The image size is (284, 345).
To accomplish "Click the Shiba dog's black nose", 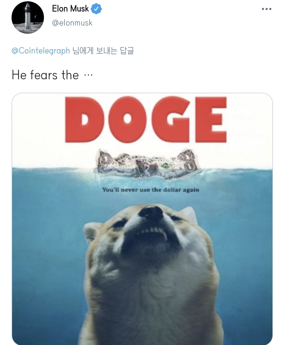I will (151, 212).
